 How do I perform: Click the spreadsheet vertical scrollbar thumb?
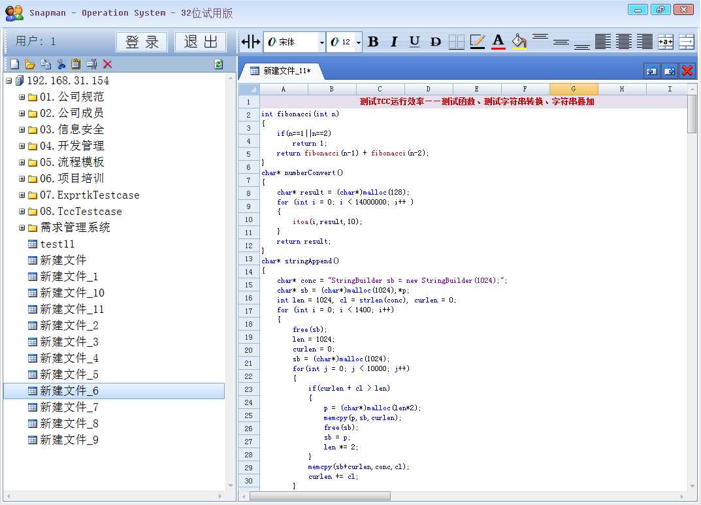692,114
